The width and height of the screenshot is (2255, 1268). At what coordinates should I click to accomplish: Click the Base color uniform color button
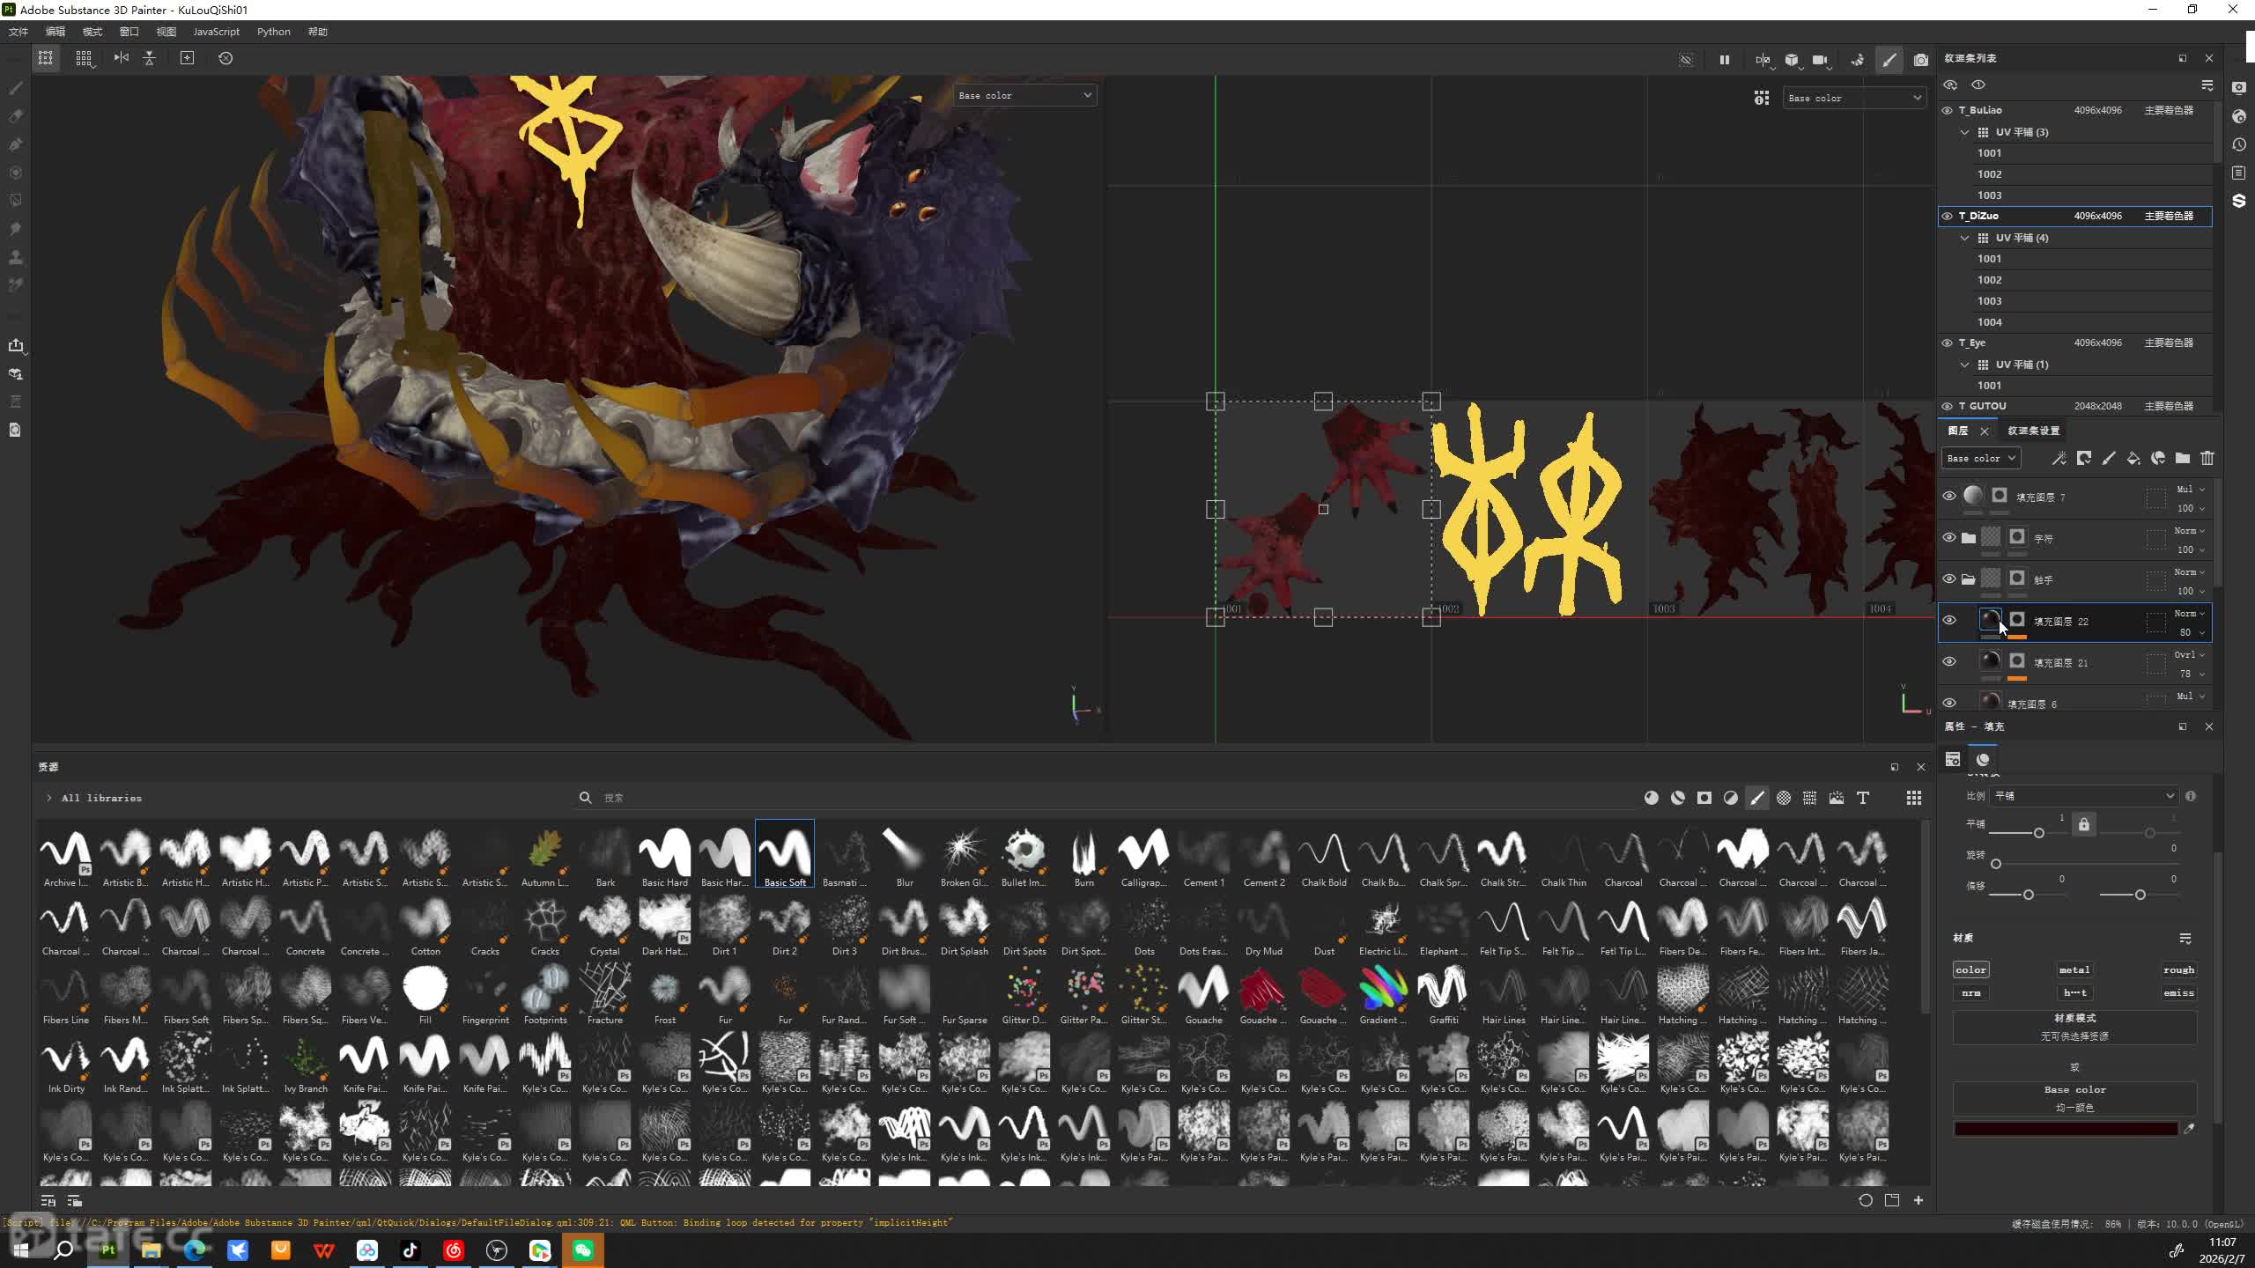[x=2074, y=1098]
